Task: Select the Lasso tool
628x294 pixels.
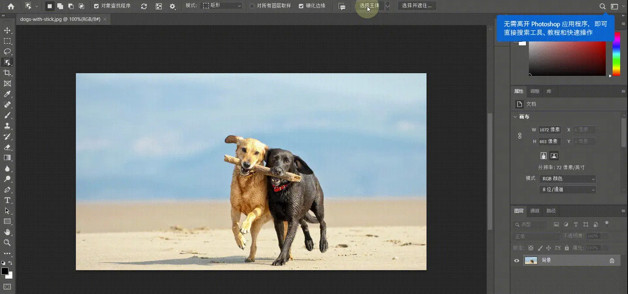Action: [7, 52]
